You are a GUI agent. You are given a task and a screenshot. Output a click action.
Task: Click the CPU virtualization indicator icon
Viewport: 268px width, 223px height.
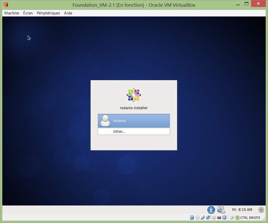coord(225,218)
